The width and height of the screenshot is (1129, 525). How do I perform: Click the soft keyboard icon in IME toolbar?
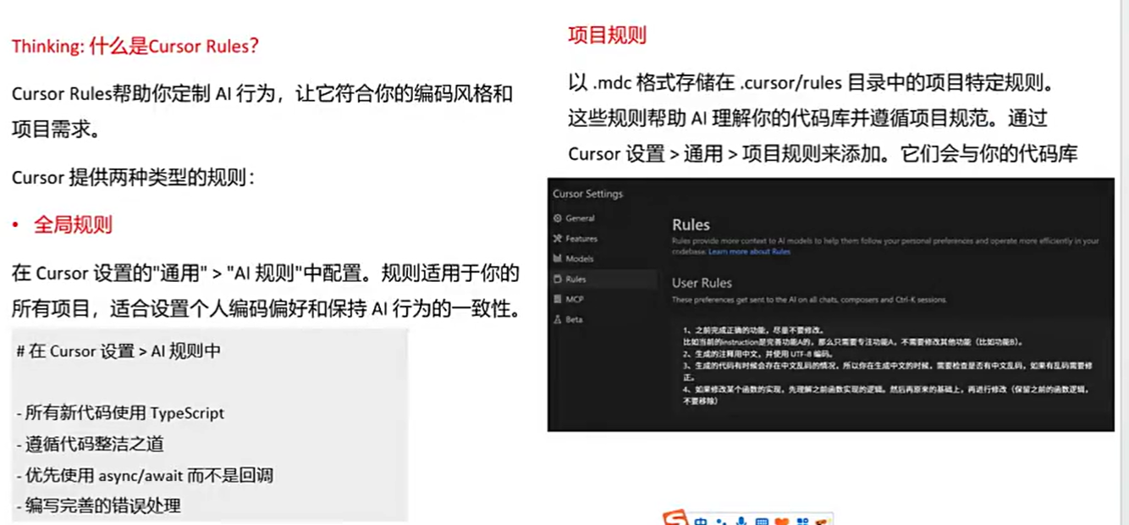761,521
